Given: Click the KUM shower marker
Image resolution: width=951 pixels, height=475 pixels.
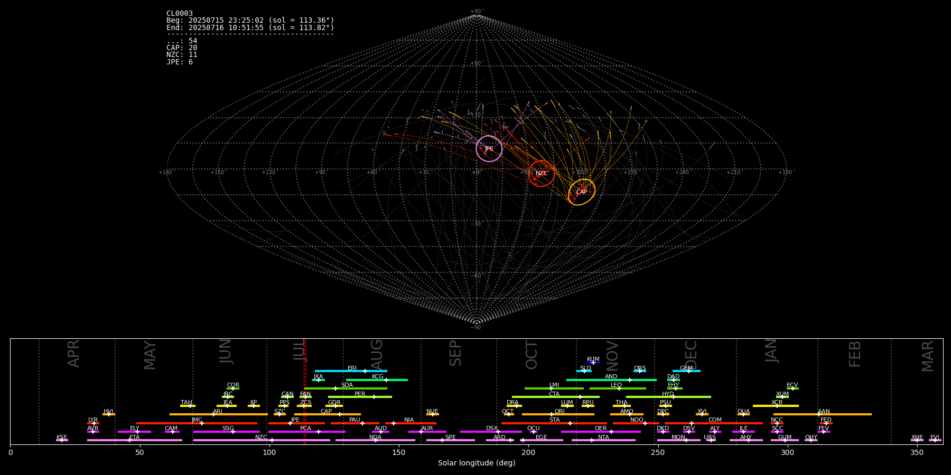Looking at the screenshot, I should pyautogui.click(x=593, y=363).
